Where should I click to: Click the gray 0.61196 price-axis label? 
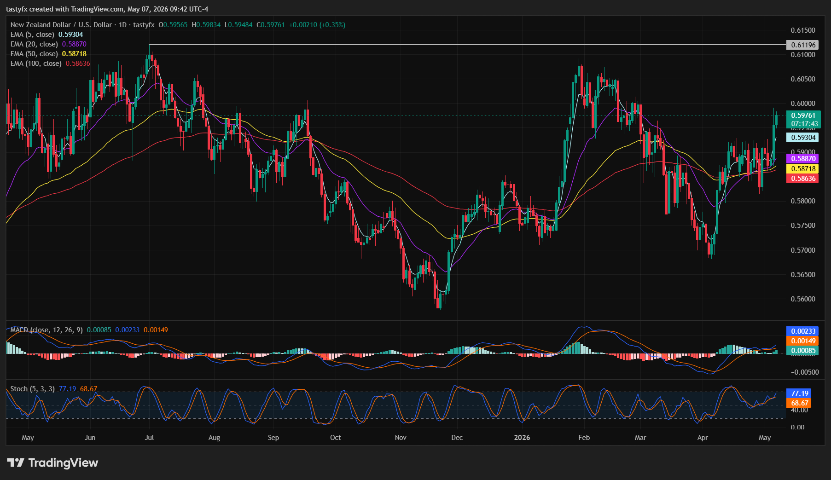click(803, 45)
